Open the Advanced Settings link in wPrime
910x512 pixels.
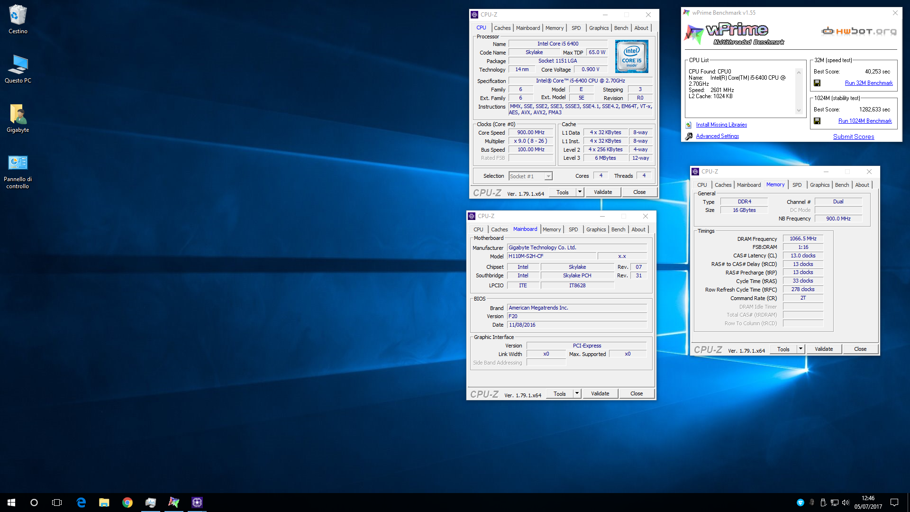pos(717,136)
